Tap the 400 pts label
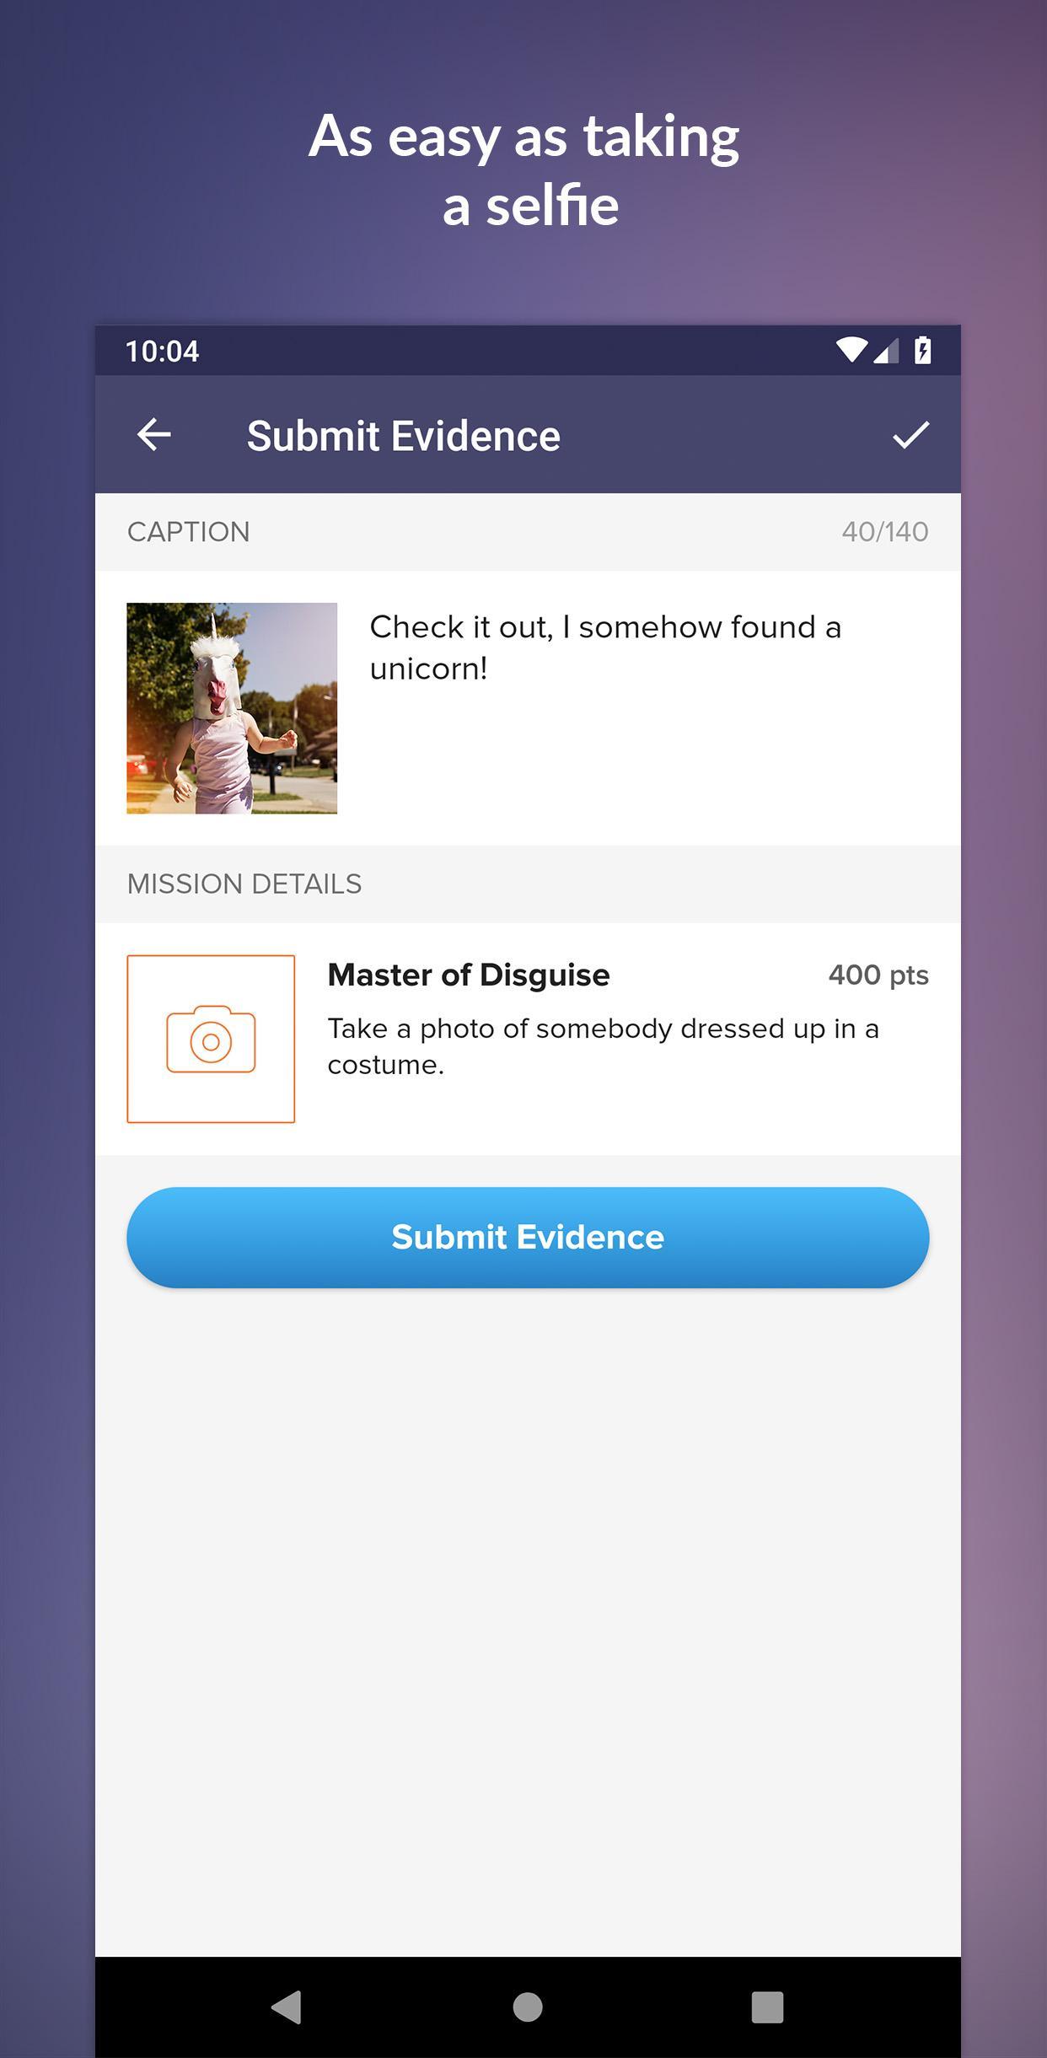Viewport: 1047px width, 2058px height. pos(878,975)
